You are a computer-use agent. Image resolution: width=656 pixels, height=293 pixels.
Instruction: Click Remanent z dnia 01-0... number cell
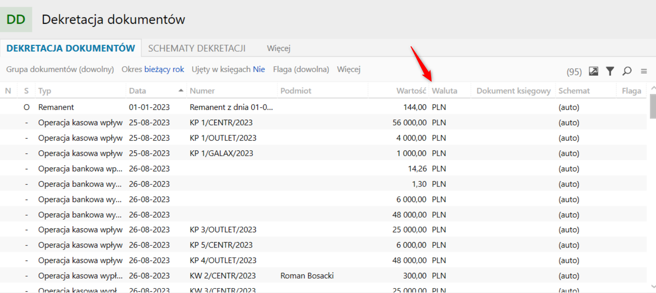point(231,107)
